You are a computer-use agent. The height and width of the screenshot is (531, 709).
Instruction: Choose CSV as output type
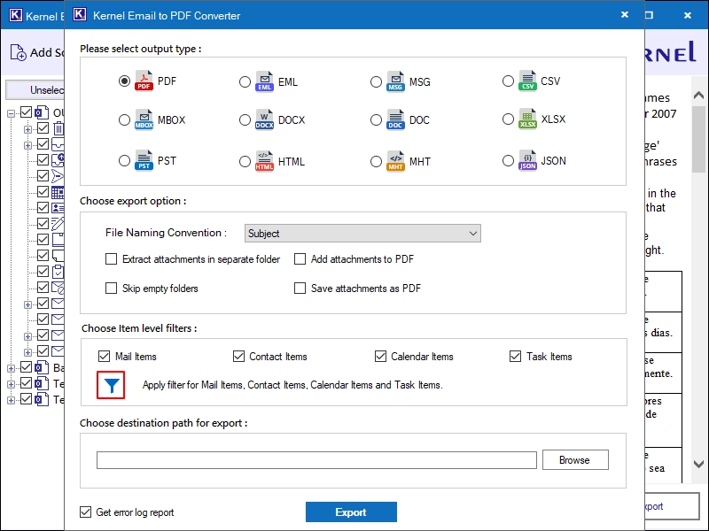[x=508, y=81]
